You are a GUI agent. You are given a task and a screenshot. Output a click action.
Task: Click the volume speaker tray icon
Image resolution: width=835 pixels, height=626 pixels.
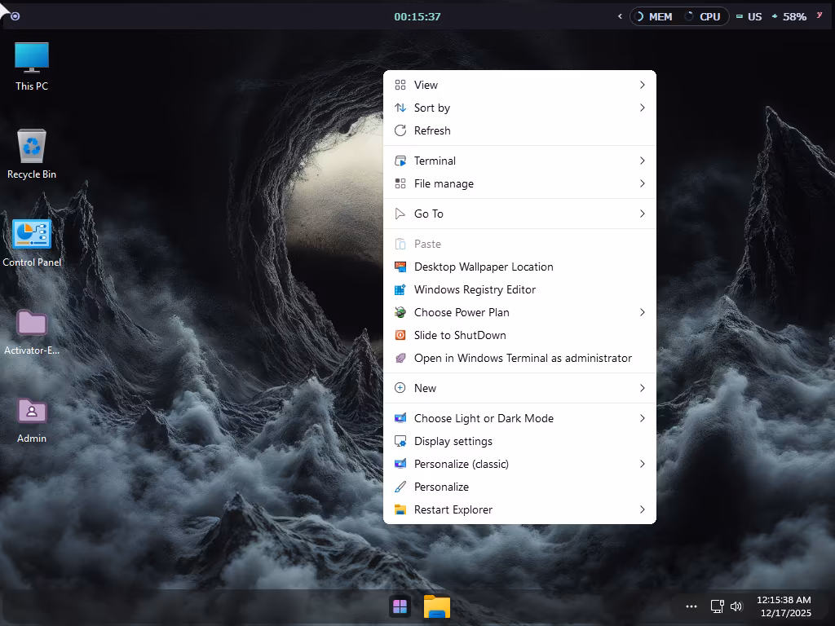736,606
